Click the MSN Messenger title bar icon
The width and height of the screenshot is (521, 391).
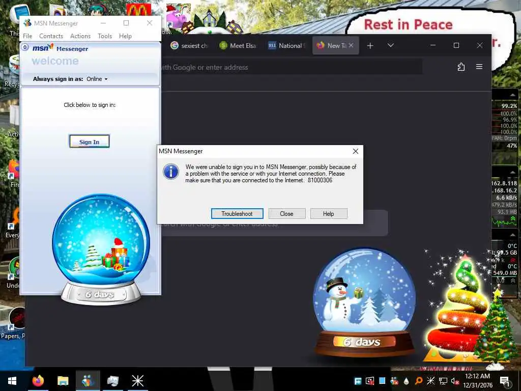[27, 23]
